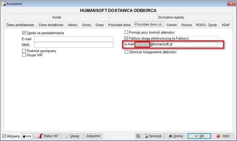Enable Podmiot powiązany checkbox
Screen dimensions: 237x141
tap(24, 51)
